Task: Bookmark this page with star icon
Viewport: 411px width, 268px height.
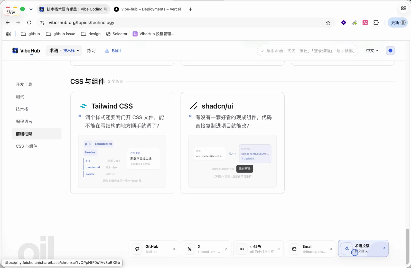Action: pos(328,23)
